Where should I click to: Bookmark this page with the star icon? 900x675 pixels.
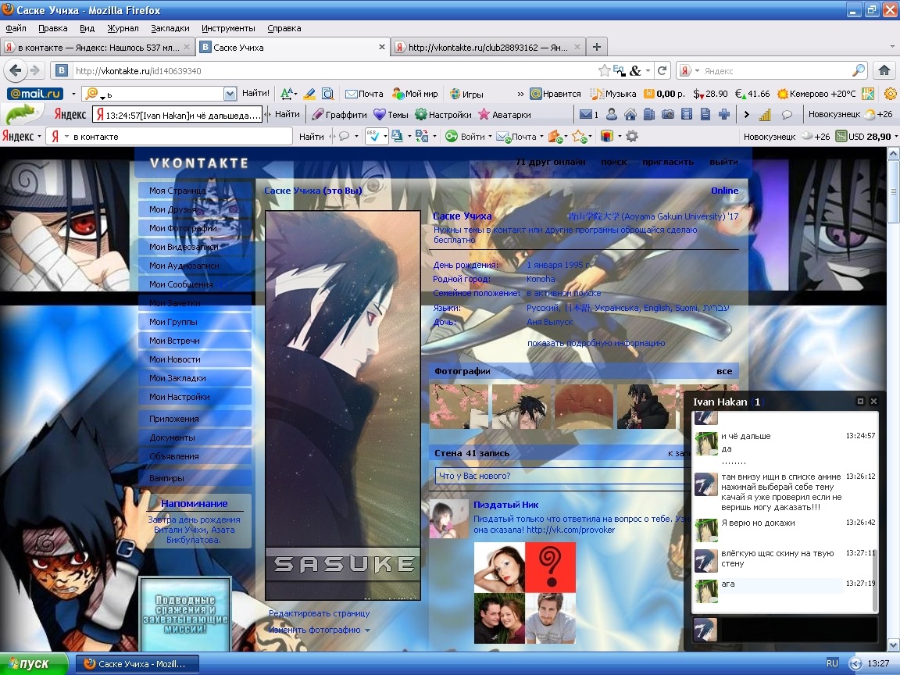tap(604, 70)
